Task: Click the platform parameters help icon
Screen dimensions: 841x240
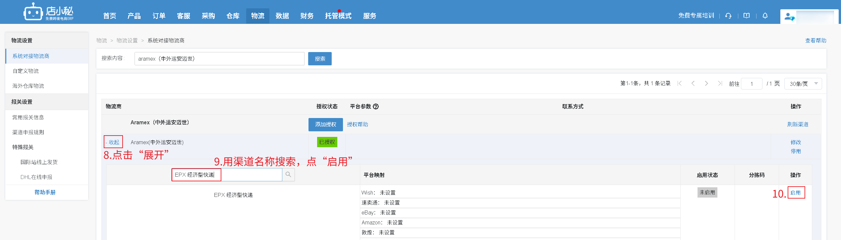Action: [x=376, y=106]
